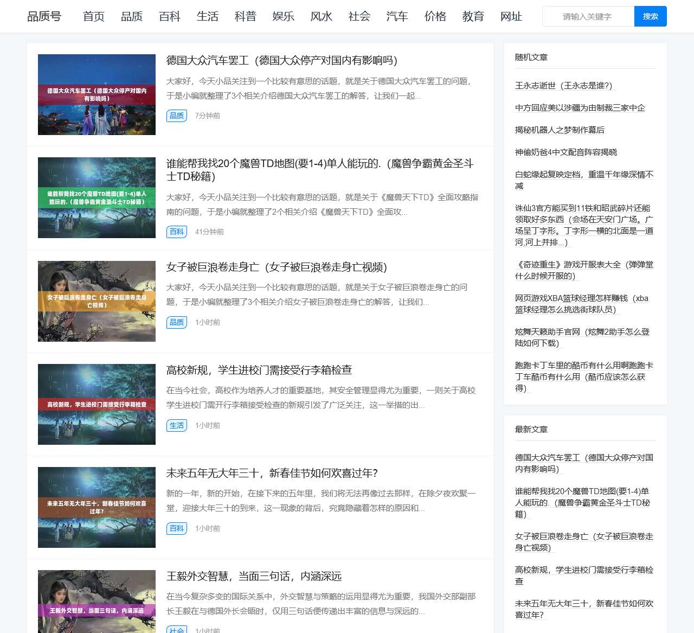Open thumbnail of 魔兽TD地图 article
The height and width of the screenshot is (633, 694).
[x=97, y=197]
